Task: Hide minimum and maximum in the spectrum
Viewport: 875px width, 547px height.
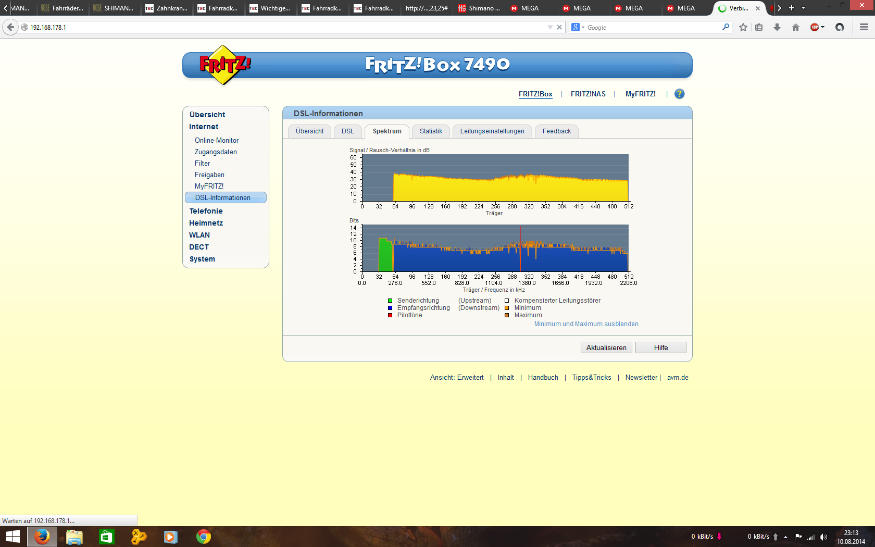Action: coord(586,324)
